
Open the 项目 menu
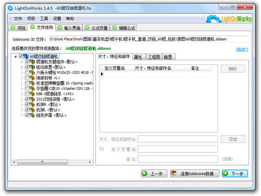click(x=31, y=18)
